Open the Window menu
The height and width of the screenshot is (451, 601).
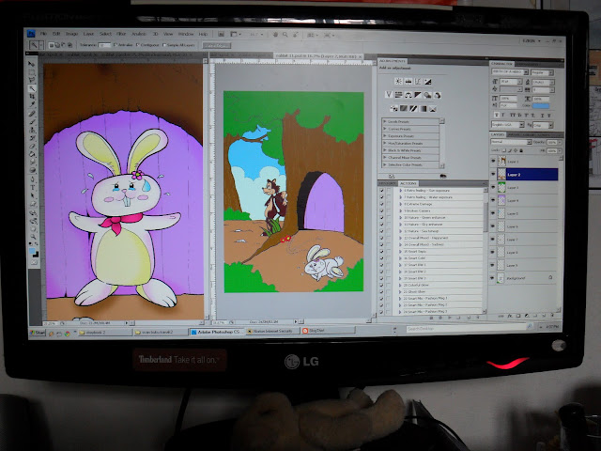(x=186, y=34)
